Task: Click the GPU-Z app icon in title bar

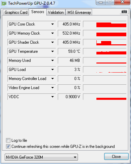Action: [x=4, y=3]
